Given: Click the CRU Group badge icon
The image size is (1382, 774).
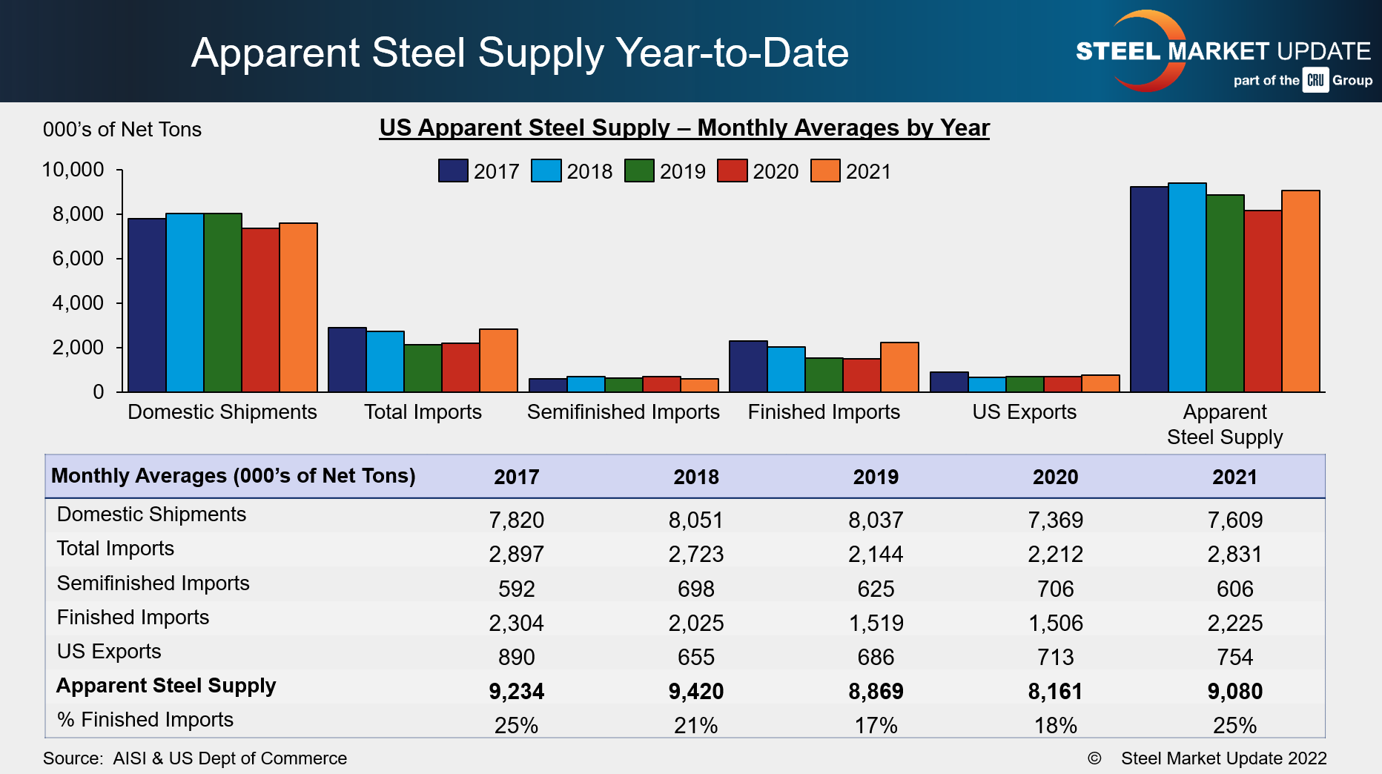Looking at the screenshot, I should 1316,80.
